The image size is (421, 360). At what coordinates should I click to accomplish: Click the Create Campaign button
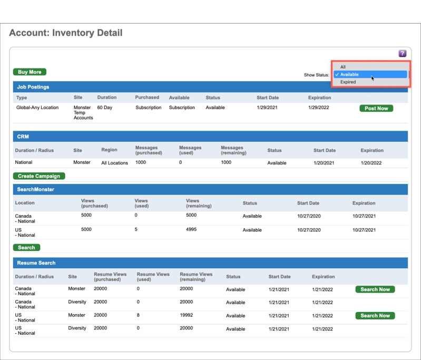pyautogui.click(x=39, y=176)
